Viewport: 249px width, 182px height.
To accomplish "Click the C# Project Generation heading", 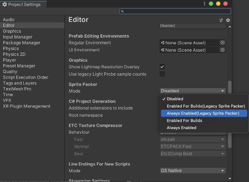I will [x=92, y=101].
